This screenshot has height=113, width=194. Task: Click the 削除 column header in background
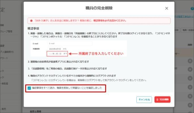189,45
